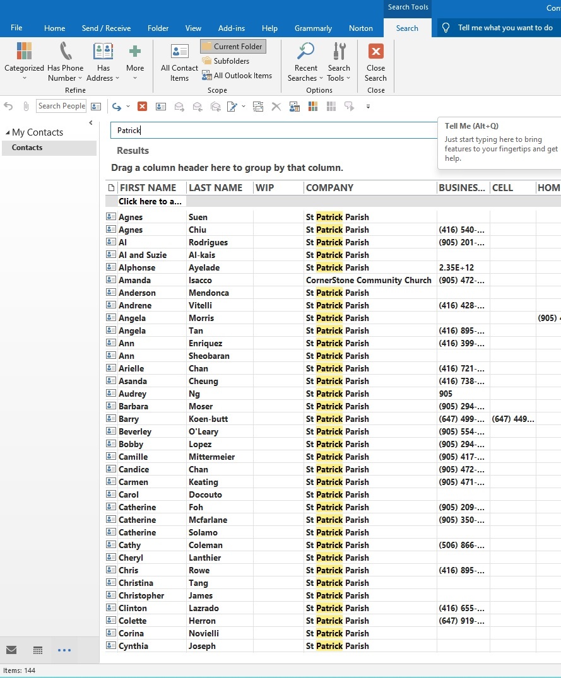561x678 pixels.
Task: Open the Grammarly tab
Action: (313, 28)
